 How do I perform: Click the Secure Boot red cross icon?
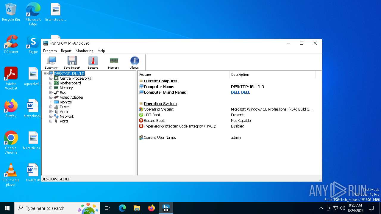141,120
